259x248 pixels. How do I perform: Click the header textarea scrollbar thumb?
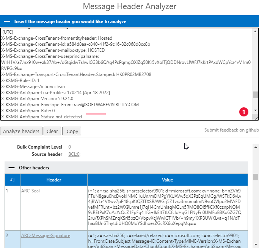[255, 95]
